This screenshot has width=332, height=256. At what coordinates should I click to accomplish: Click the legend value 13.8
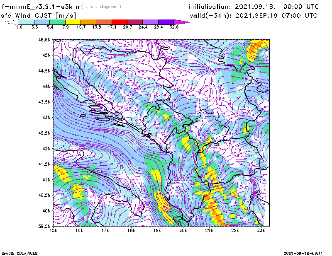[x=97, y=27]
